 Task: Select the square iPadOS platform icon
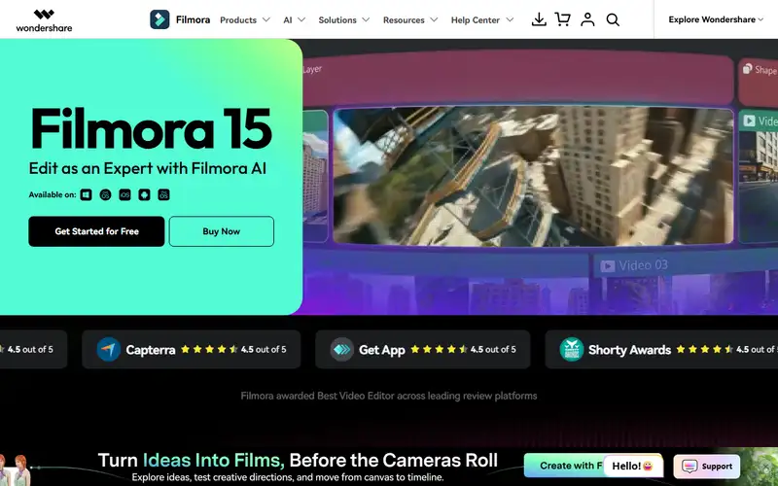[x=163, y=195]
